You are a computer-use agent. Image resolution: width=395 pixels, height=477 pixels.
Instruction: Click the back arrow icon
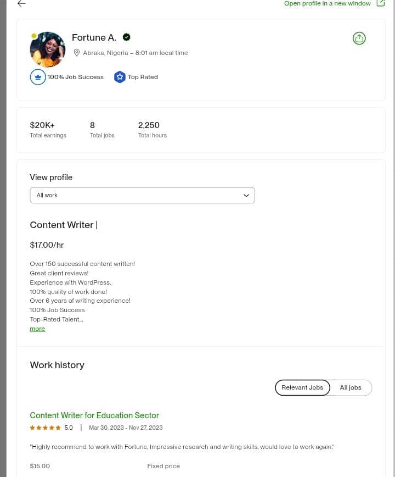click(x=21, y=4)
